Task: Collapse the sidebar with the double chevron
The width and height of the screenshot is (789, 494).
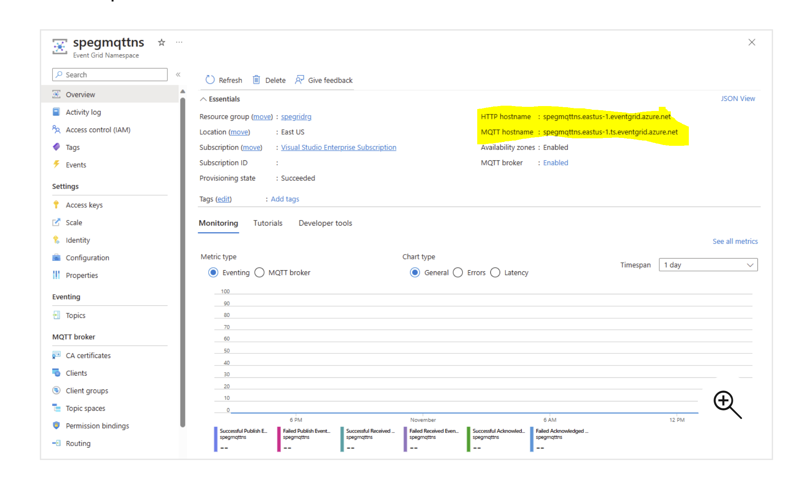Action: [x=178, y=75]
